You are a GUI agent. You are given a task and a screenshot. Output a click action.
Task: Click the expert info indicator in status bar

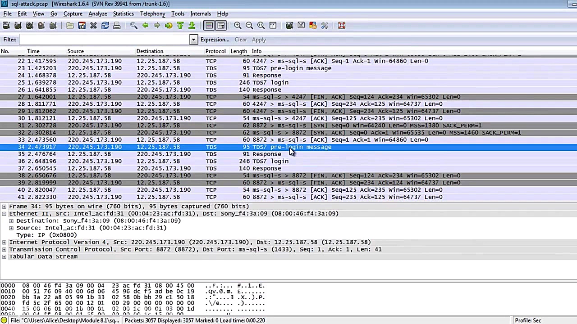pos(5,320)
